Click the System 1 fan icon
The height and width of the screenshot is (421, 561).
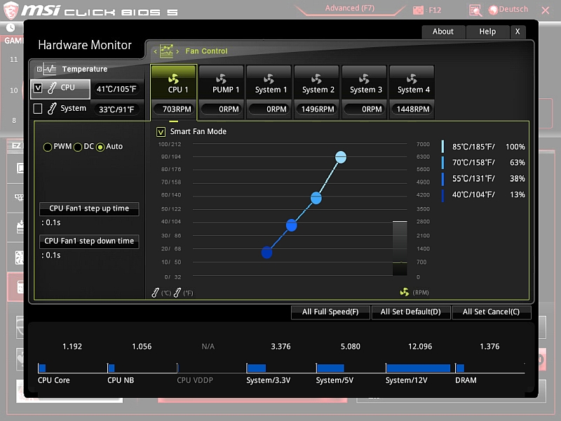(269, 78)
